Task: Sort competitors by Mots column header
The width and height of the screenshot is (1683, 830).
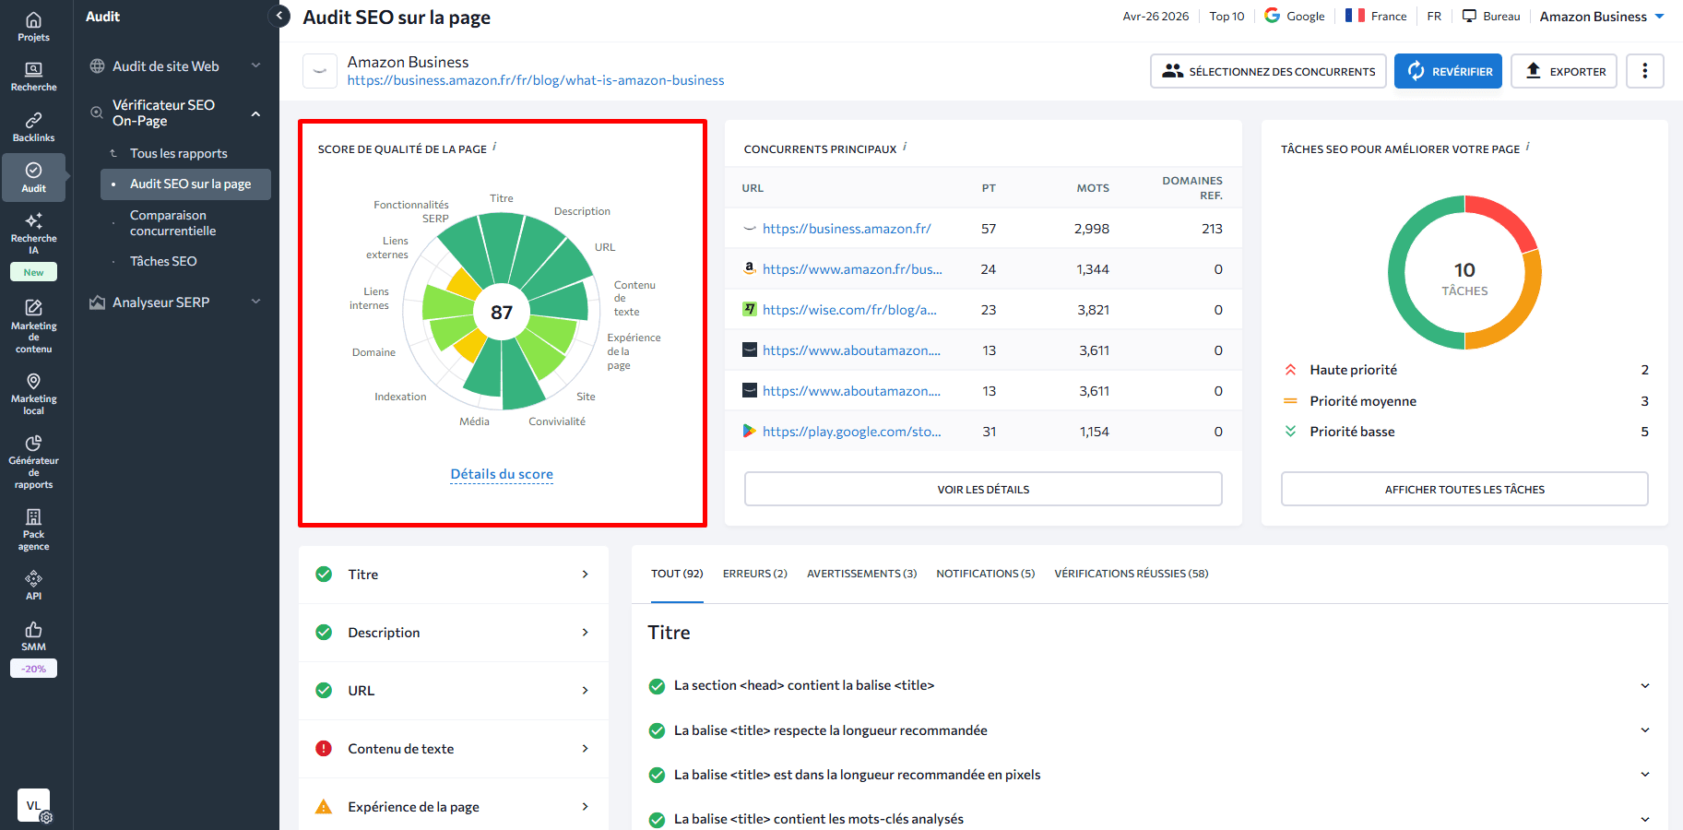Action: point(1093,188)
